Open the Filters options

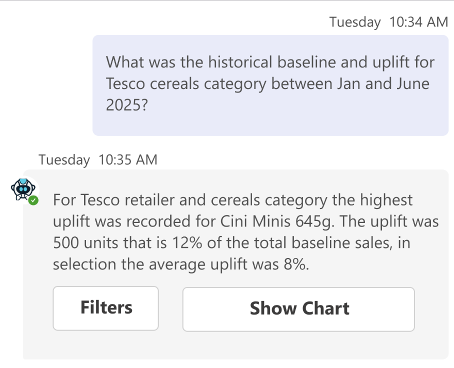[106, 308]
